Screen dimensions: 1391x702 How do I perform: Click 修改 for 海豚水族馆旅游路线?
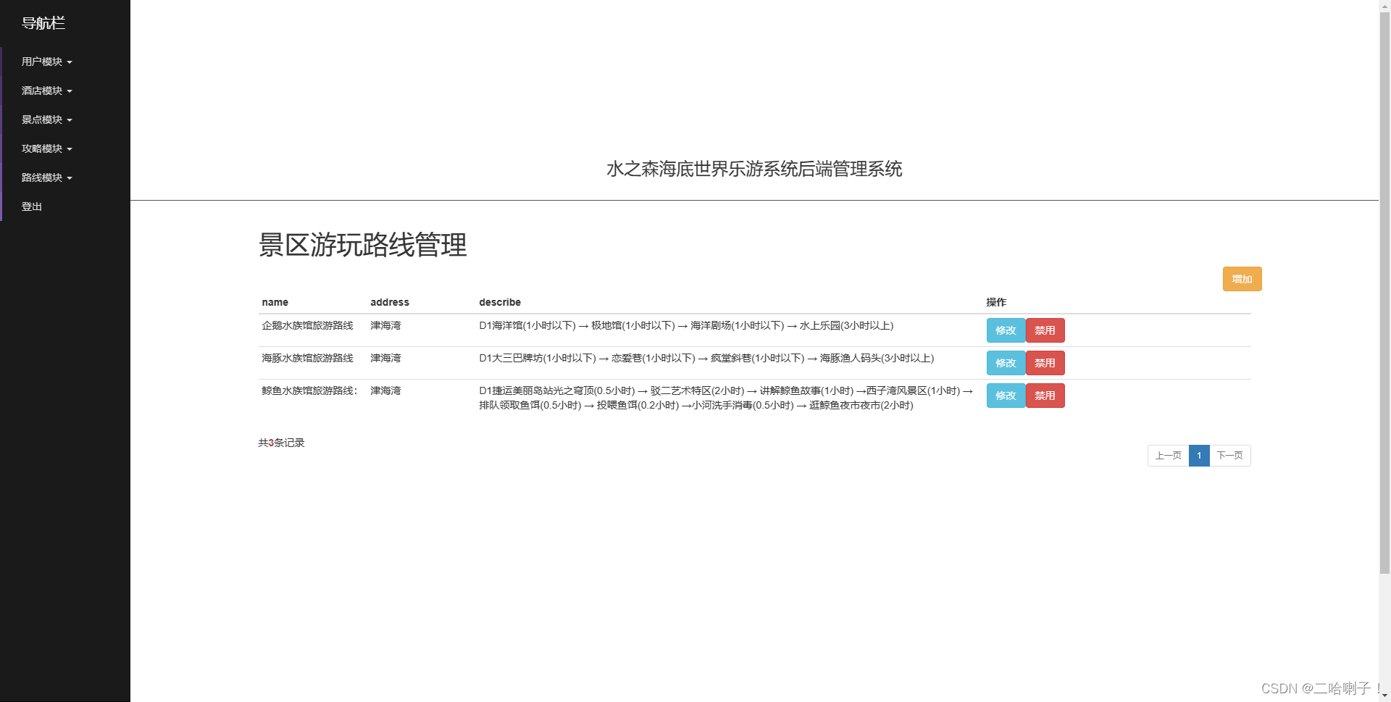(1006, 363)
